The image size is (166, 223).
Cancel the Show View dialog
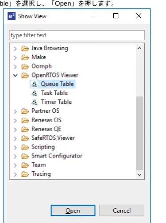click(122, 211)
